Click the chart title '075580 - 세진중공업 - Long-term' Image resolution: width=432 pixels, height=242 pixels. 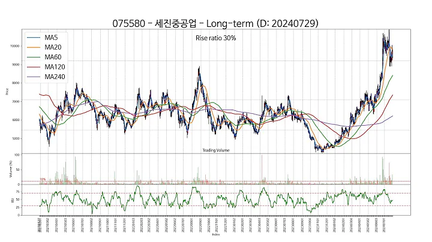183,23
